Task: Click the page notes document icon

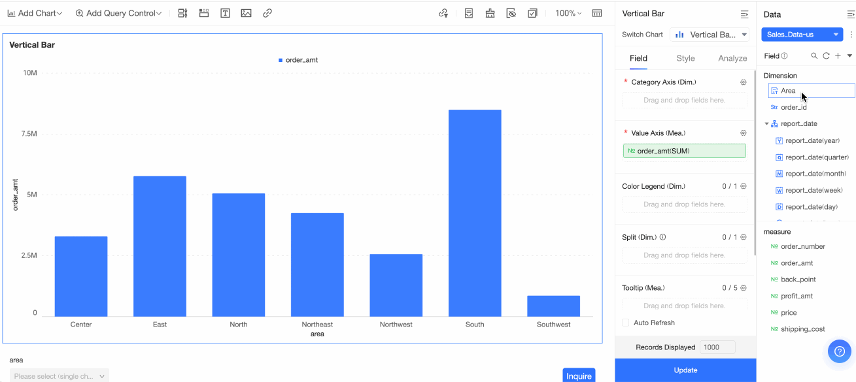Action: pyautogui.click(x=469, y=13)
